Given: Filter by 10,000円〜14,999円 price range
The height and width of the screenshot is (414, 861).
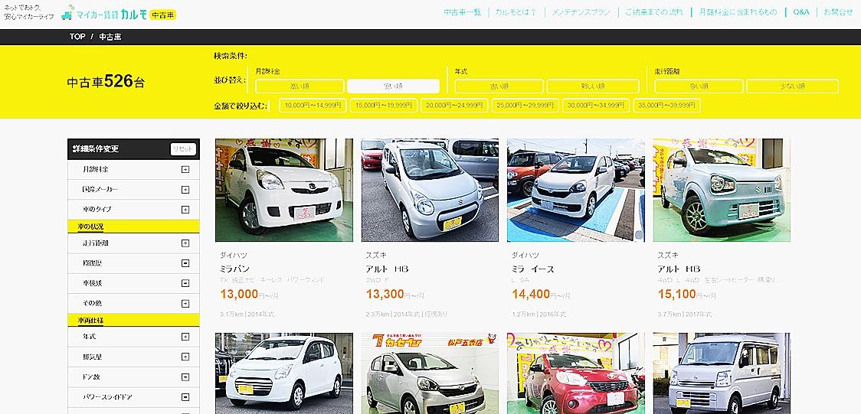Looking at the screenshot, I should [313, 106].
